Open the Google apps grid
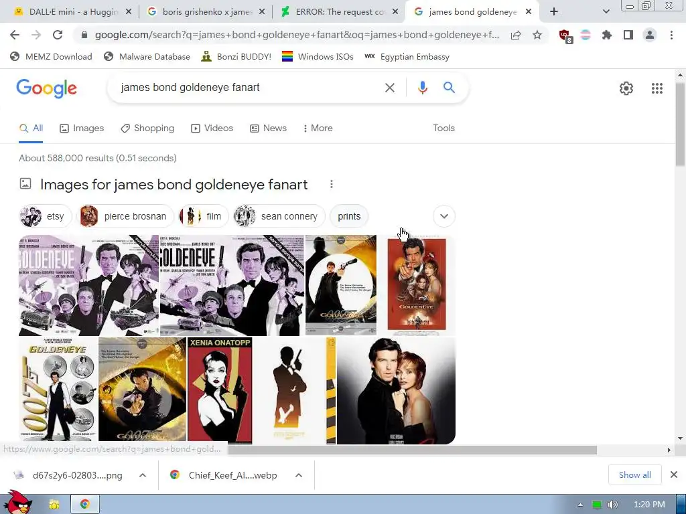This screenshot has width=686, height=514. tap(657, 88)
